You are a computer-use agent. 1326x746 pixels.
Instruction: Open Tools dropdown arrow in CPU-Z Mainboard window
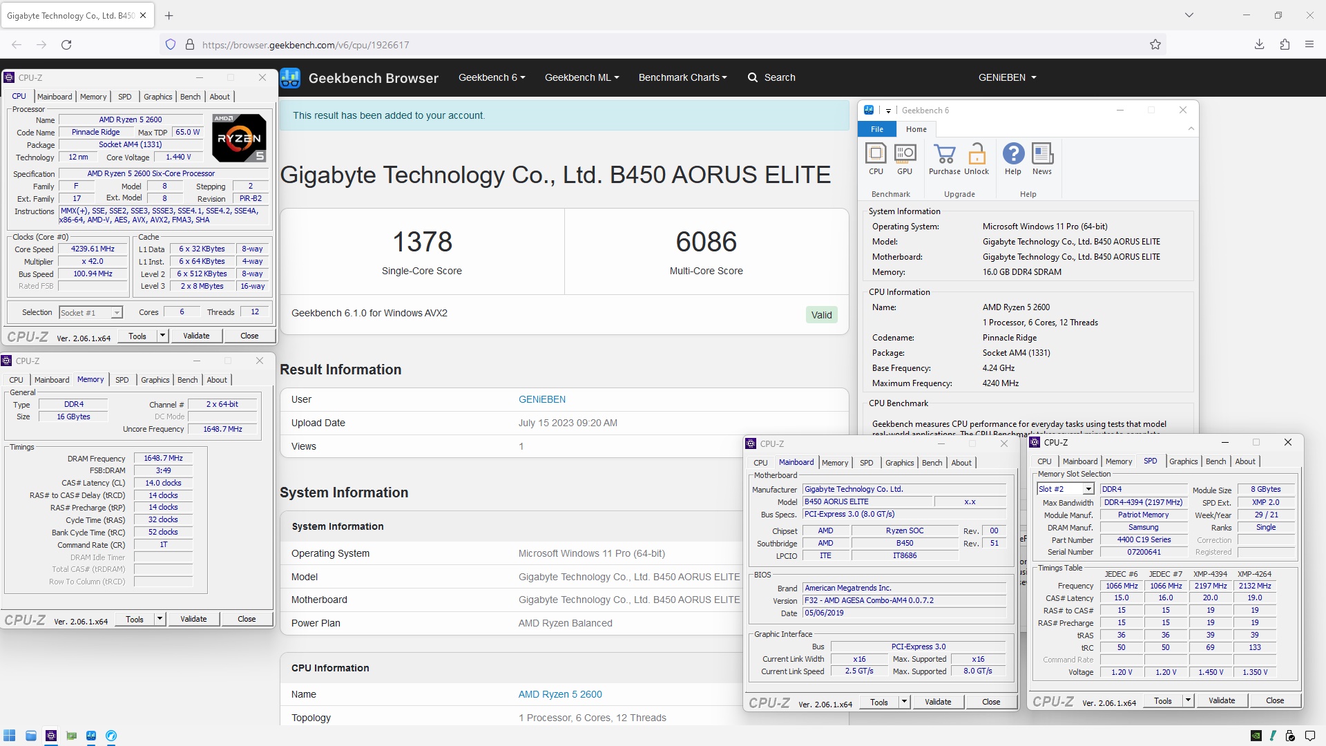click(x=904, y=702)
